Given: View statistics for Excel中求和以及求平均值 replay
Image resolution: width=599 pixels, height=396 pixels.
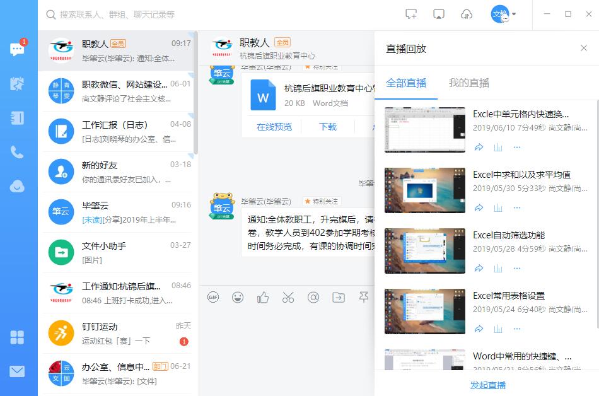Looking at the screenshot, I should coord(498,207).
